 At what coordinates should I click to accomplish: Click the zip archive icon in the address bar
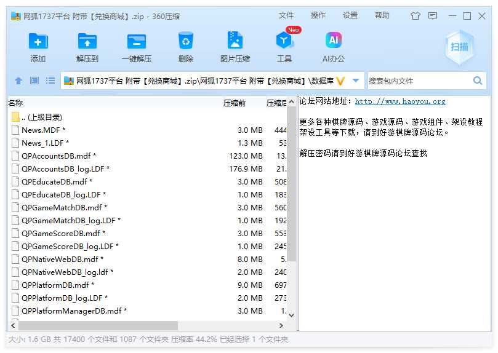point(69,81)
